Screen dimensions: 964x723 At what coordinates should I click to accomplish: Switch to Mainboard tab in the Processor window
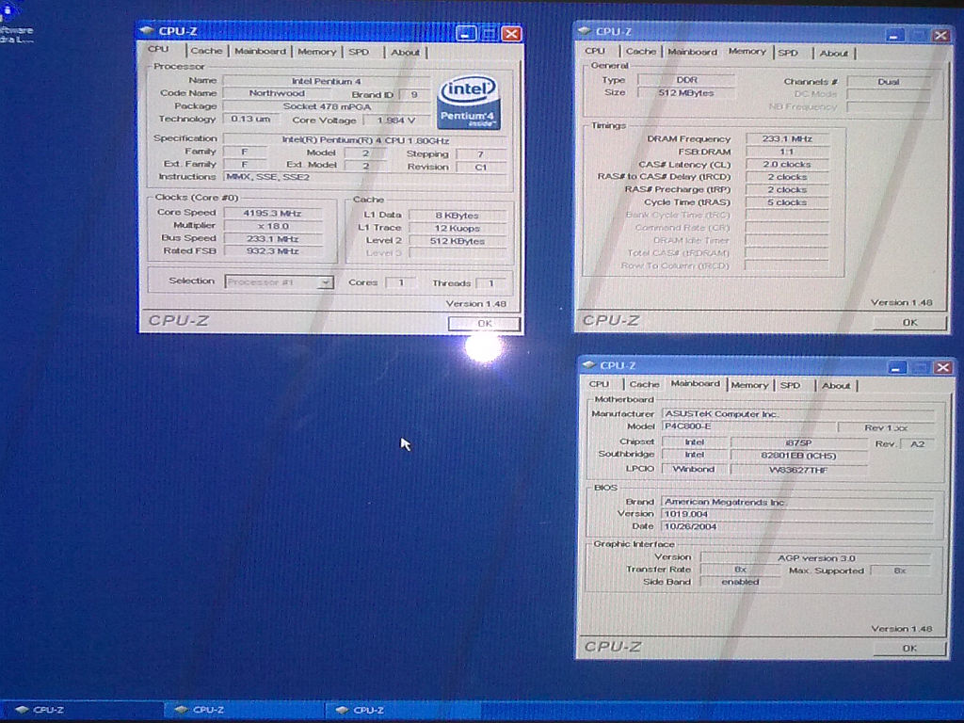click(x=260, y=52)
